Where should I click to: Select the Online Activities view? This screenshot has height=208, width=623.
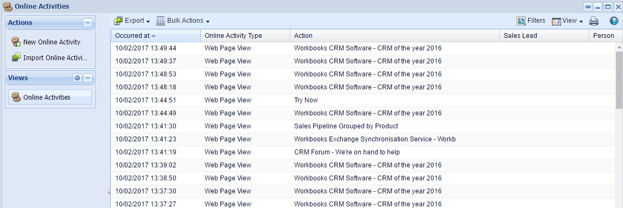coord(50,97)
